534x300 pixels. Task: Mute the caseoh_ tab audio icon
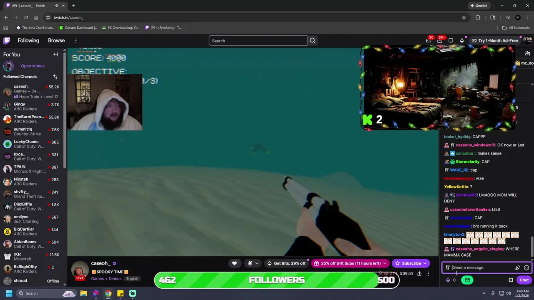pos(56,6)
